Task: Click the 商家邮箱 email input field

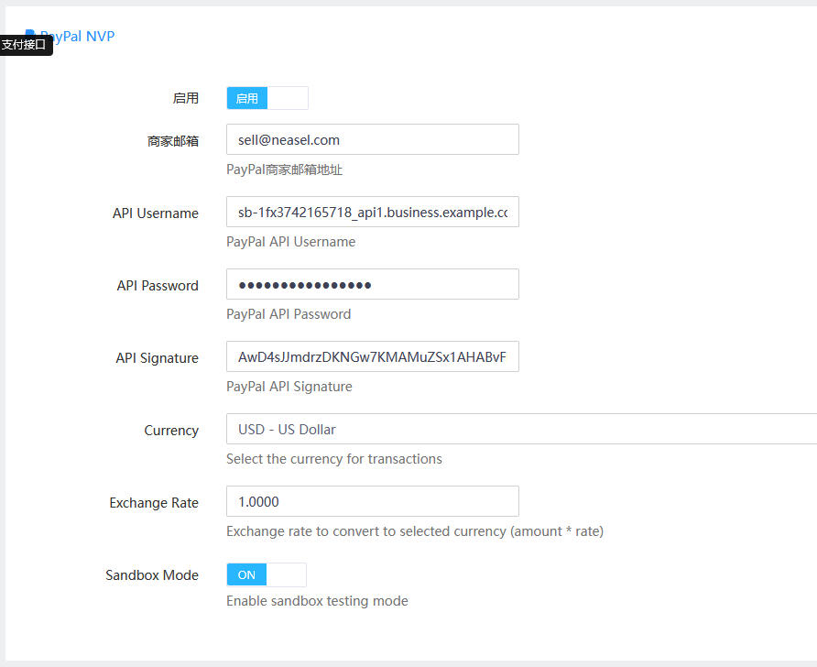Action: pos(372,139)
